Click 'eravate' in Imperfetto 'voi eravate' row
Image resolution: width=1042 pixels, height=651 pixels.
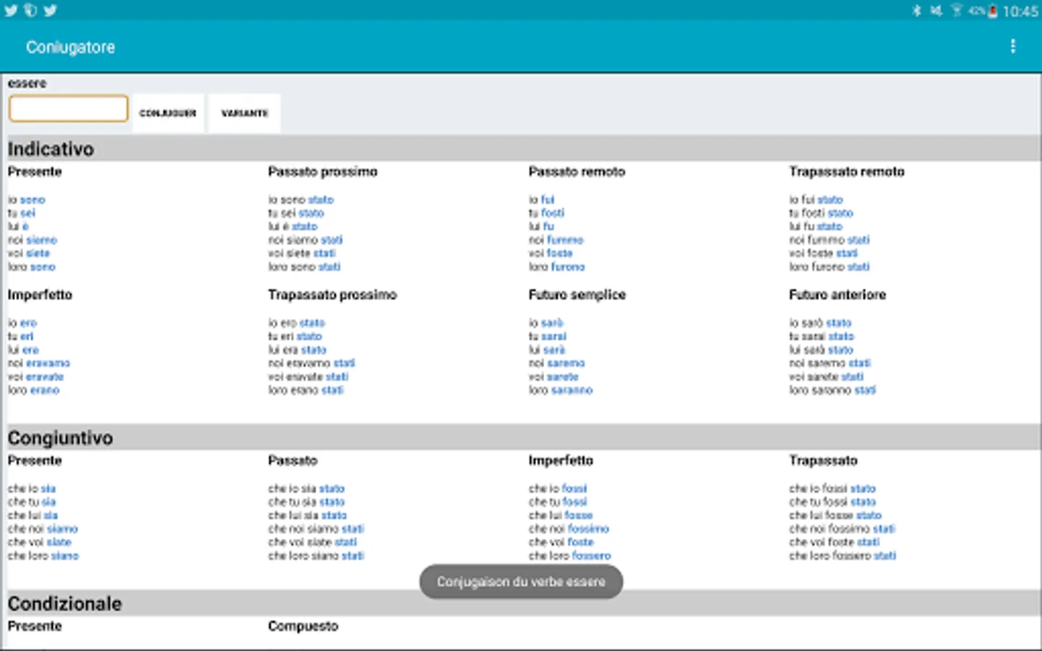pyautogui.click(x=45, y=377)
